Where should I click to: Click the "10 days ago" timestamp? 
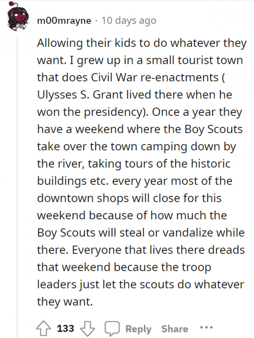click(x=129, y=21)
